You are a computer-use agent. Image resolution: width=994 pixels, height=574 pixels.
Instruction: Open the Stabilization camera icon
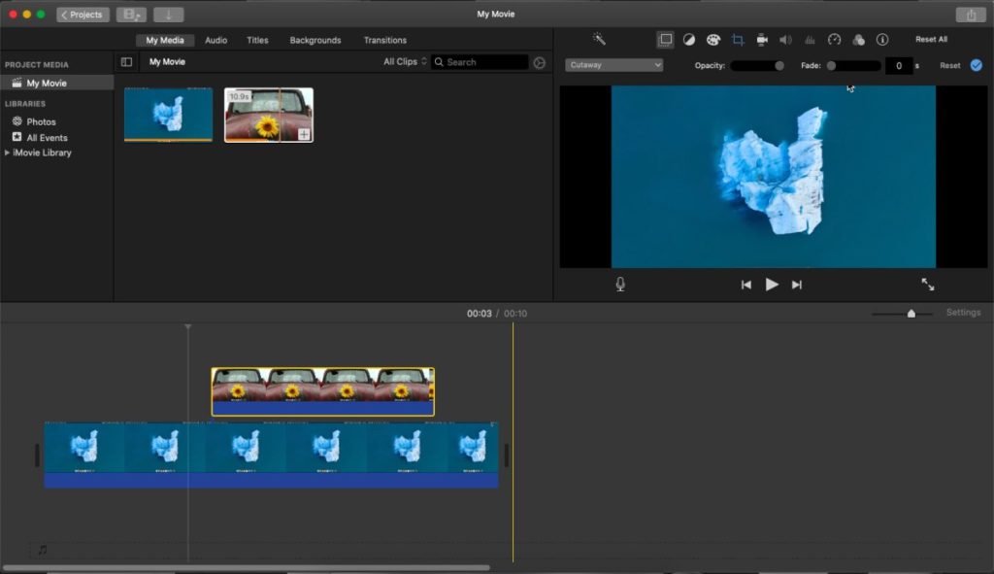(x=760, y=40)
